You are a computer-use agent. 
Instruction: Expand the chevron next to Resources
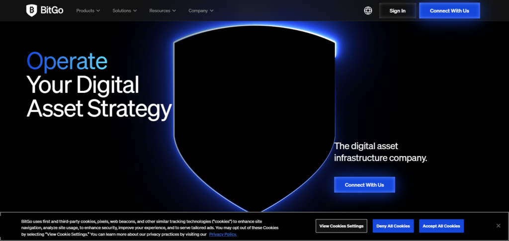(x=174, y=10)
